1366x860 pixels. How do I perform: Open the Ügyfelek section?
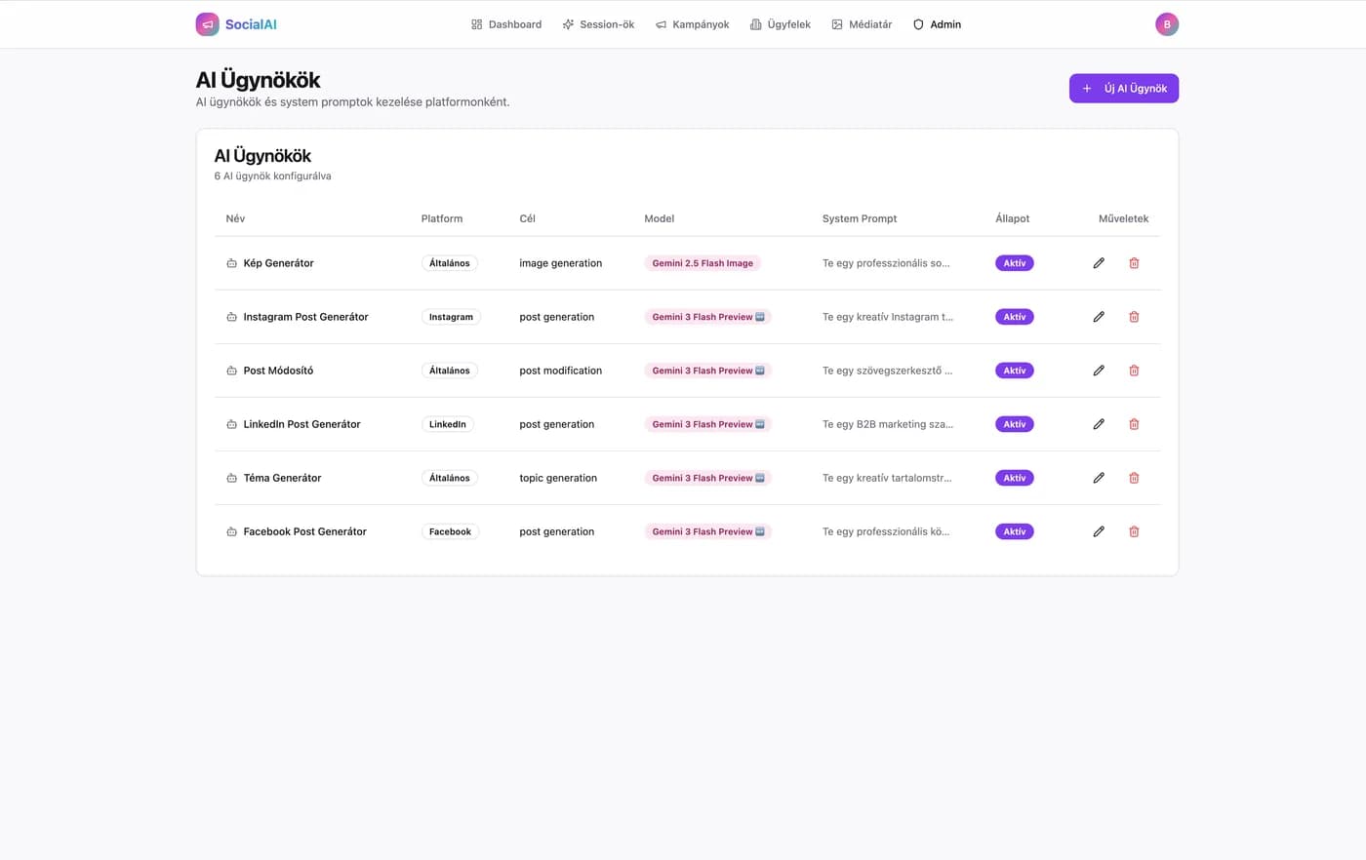781,24
